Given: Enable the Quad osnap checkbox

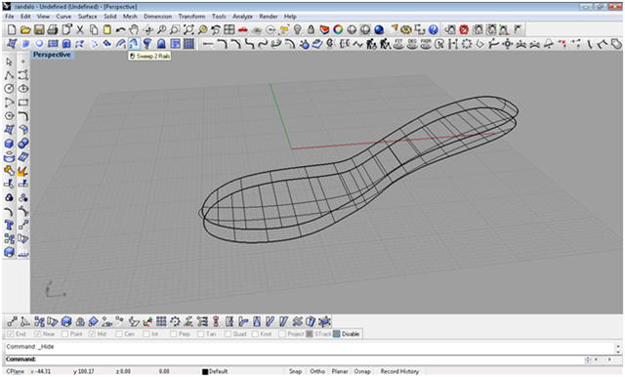Looking at the screenshot, I should tap(228, 334).
